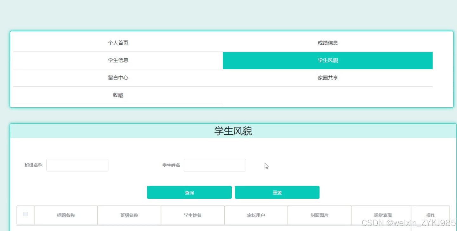The width and height of the screenshot is (457, 231).
Task: Open the 收藏 menu item
Action: (x=118, y=95)
